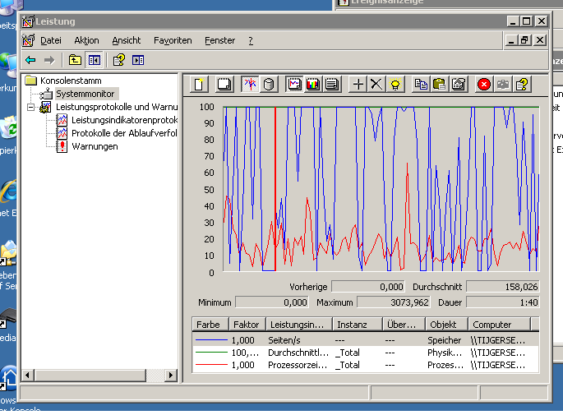563x415 pixels.
Task: Sort by Farbe column header
Action: 210,325
